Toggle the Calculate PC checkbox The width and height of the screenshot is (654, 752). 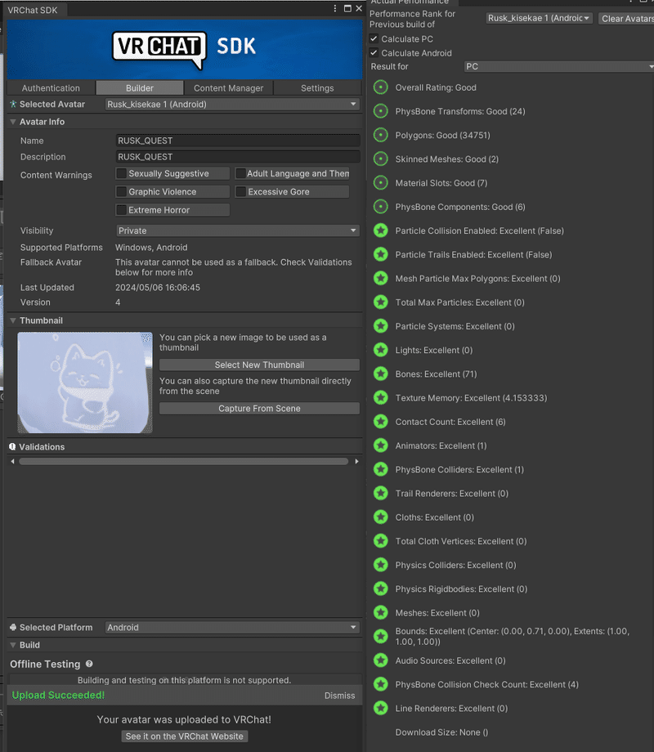coord(374,39)
